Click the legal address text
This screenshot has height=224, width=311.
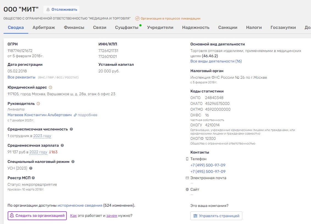pos(61,94)
